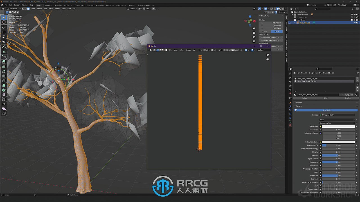This screenshot has width=360, height=202.
Task: Hide Hero_Tree_01 object in viewport
Action: (x=354, y=23)
